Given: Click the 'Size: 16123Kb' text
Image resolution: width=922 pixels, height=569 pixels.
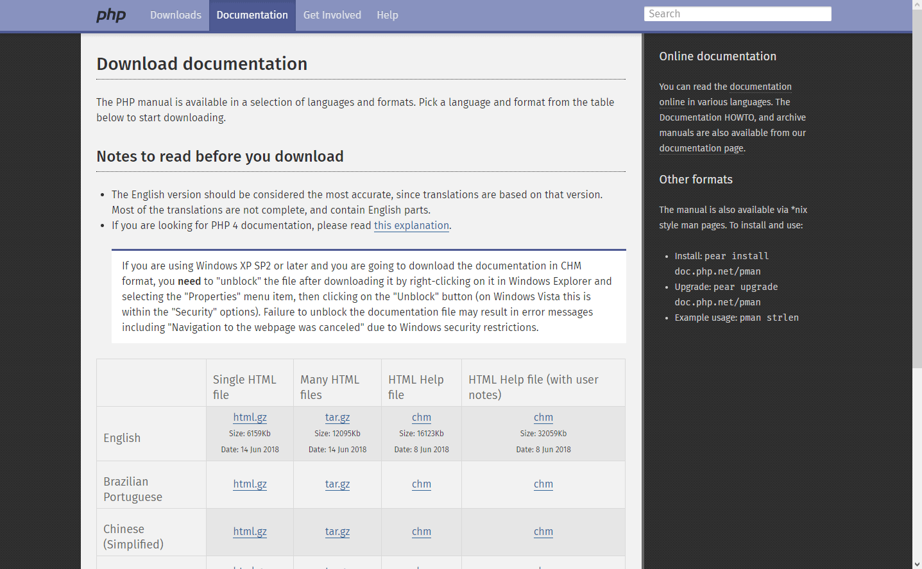Looking at the screenshot, I should [x=422, y=434].
